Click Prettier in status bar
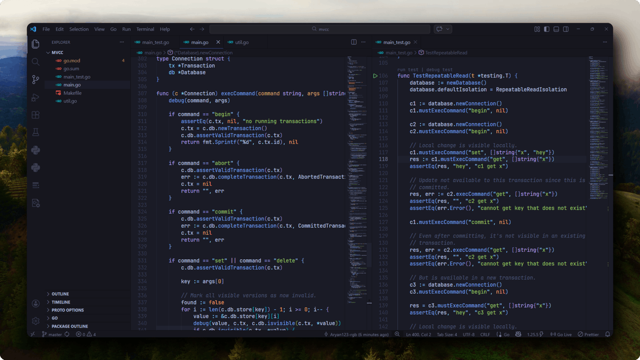The height and width of the screenshot is (360, 640). pos(588,334)
